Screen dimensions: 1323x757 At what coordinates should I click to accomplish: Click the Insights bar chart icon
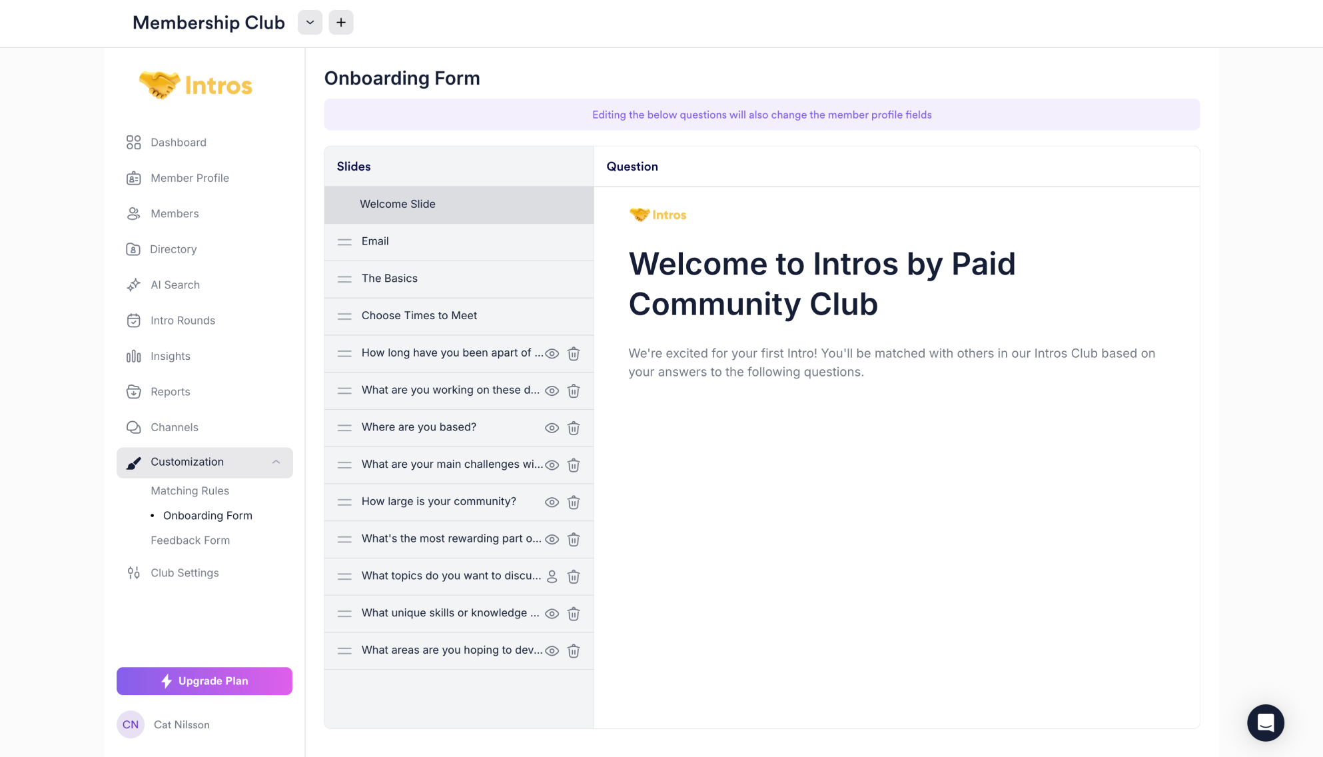pyautogui.click(x=133, y=357)
